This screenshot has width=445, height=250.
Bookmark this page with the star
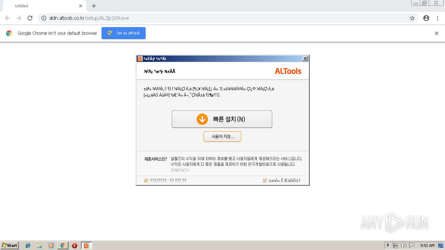pyautogui.click(x=412, y=18)
